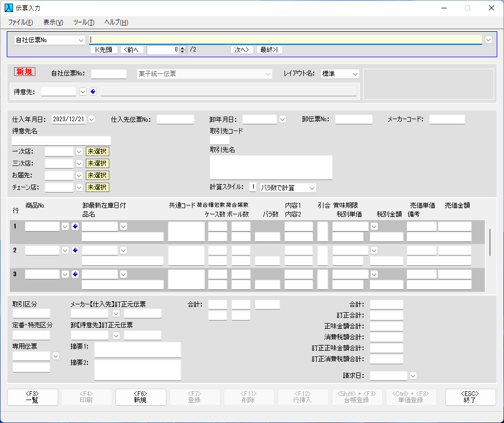Open the 商品№ dropdown in row 3
The height and width of the screenshot is (423, 504).
click(x=65, y=274)
